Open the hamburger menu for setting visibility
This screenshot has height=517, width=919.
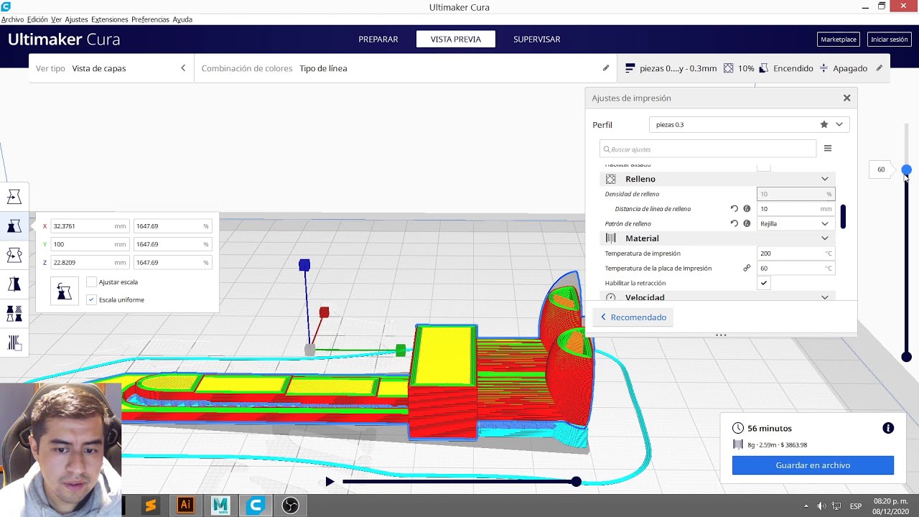click(x=828, y=149)
